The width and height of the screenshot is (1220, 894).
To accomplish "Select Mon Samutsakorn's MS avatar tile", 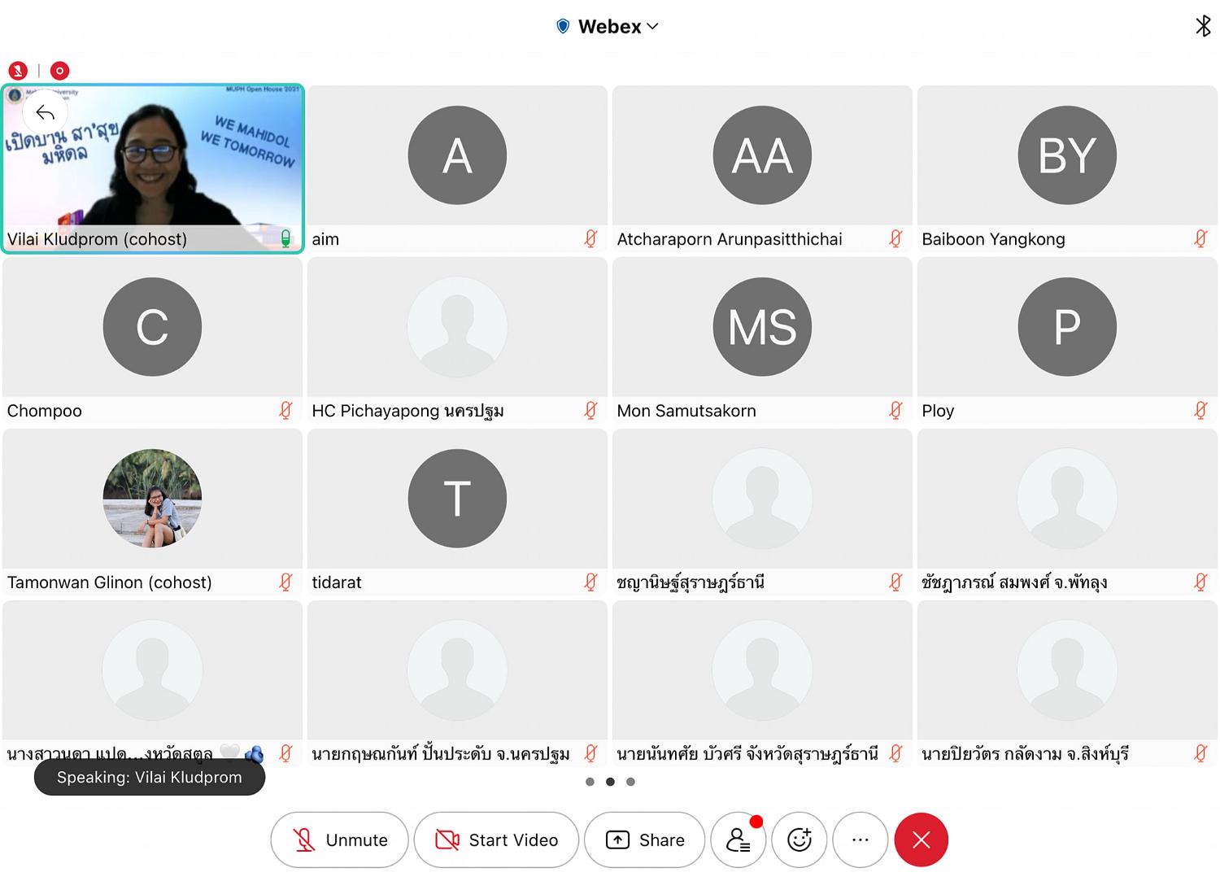I will [x=762, y=326].
